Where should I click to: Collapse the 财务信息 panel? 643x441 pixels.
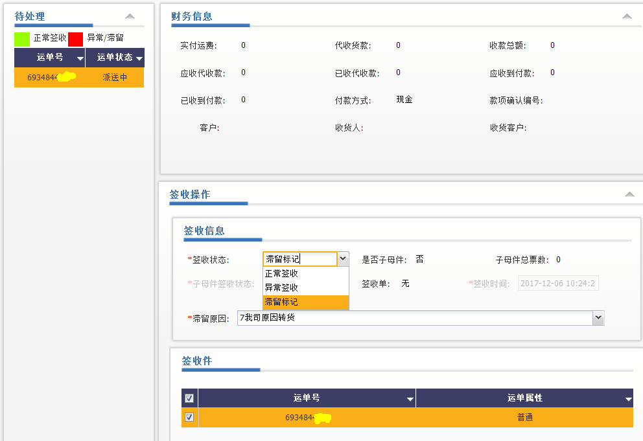626,16
